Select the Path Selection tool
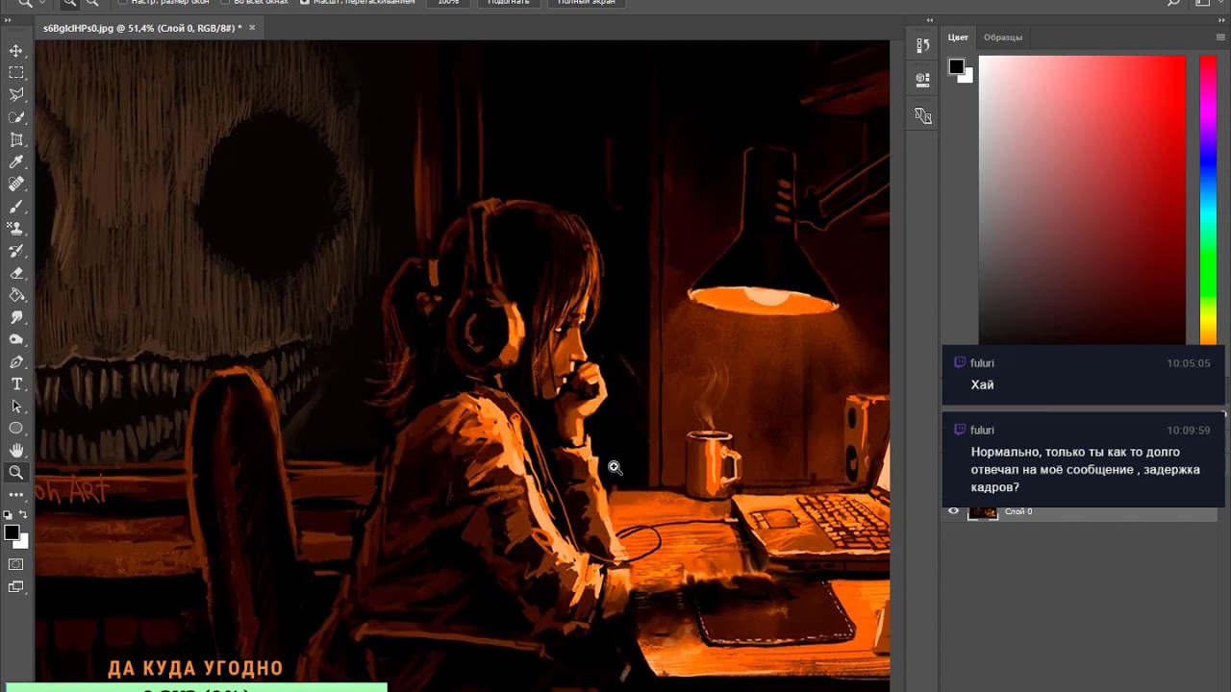 (x=16, y=406)
